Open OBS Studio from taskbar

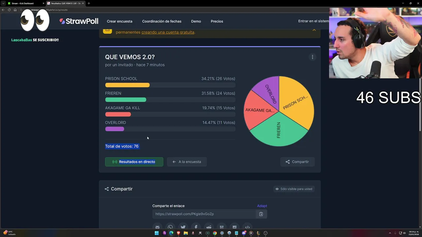click(x=265, y=233)
